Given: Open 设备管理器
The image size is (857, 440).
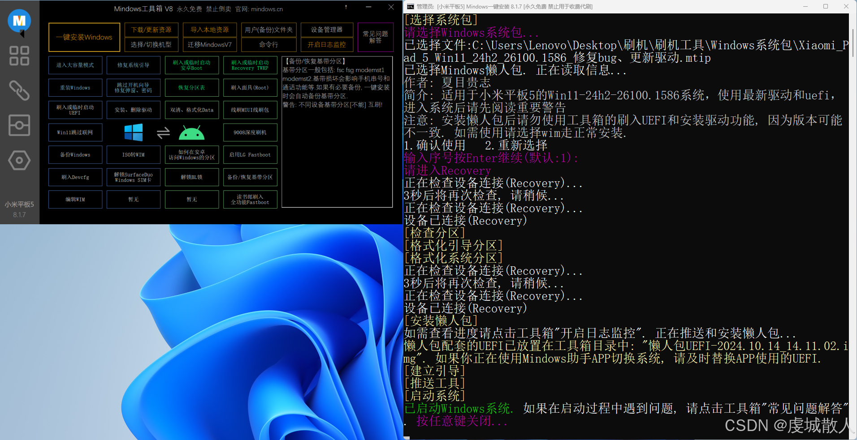Looking at the screenshot, I should (327, 30).
